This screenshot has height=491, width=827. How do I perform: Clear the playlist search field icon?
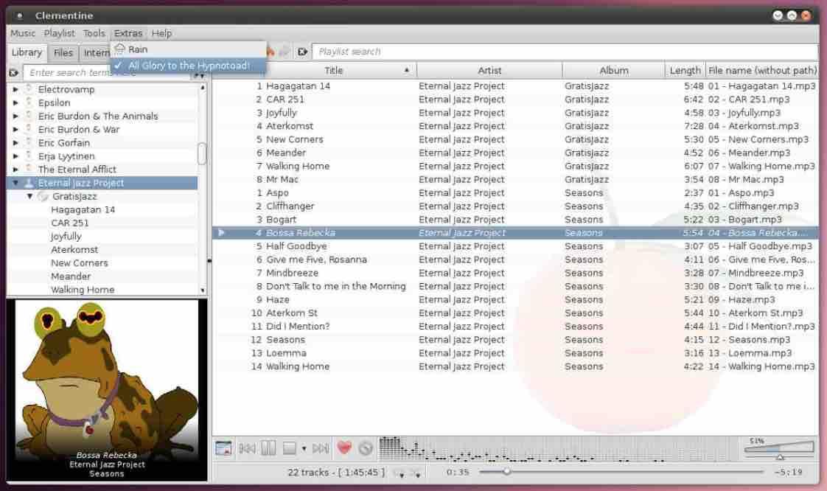[x=303, y=51]
